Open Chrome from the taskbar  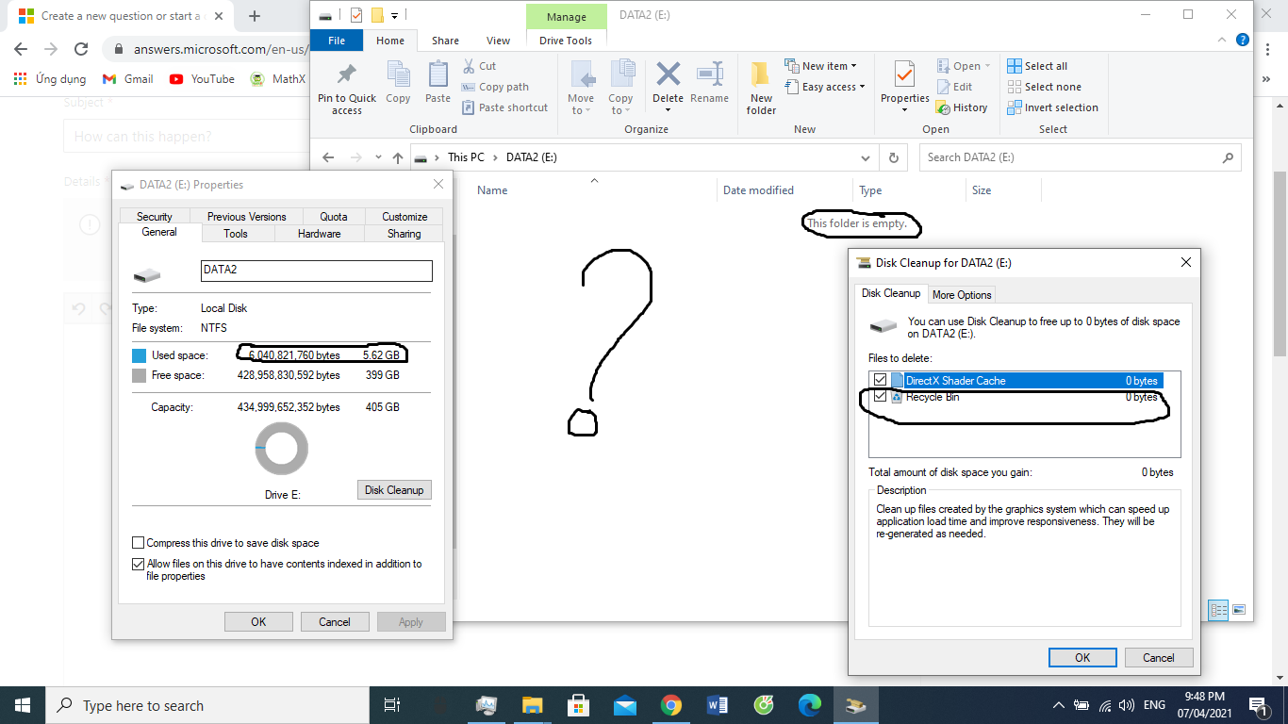pyautogui.click(x=670, y=705)
